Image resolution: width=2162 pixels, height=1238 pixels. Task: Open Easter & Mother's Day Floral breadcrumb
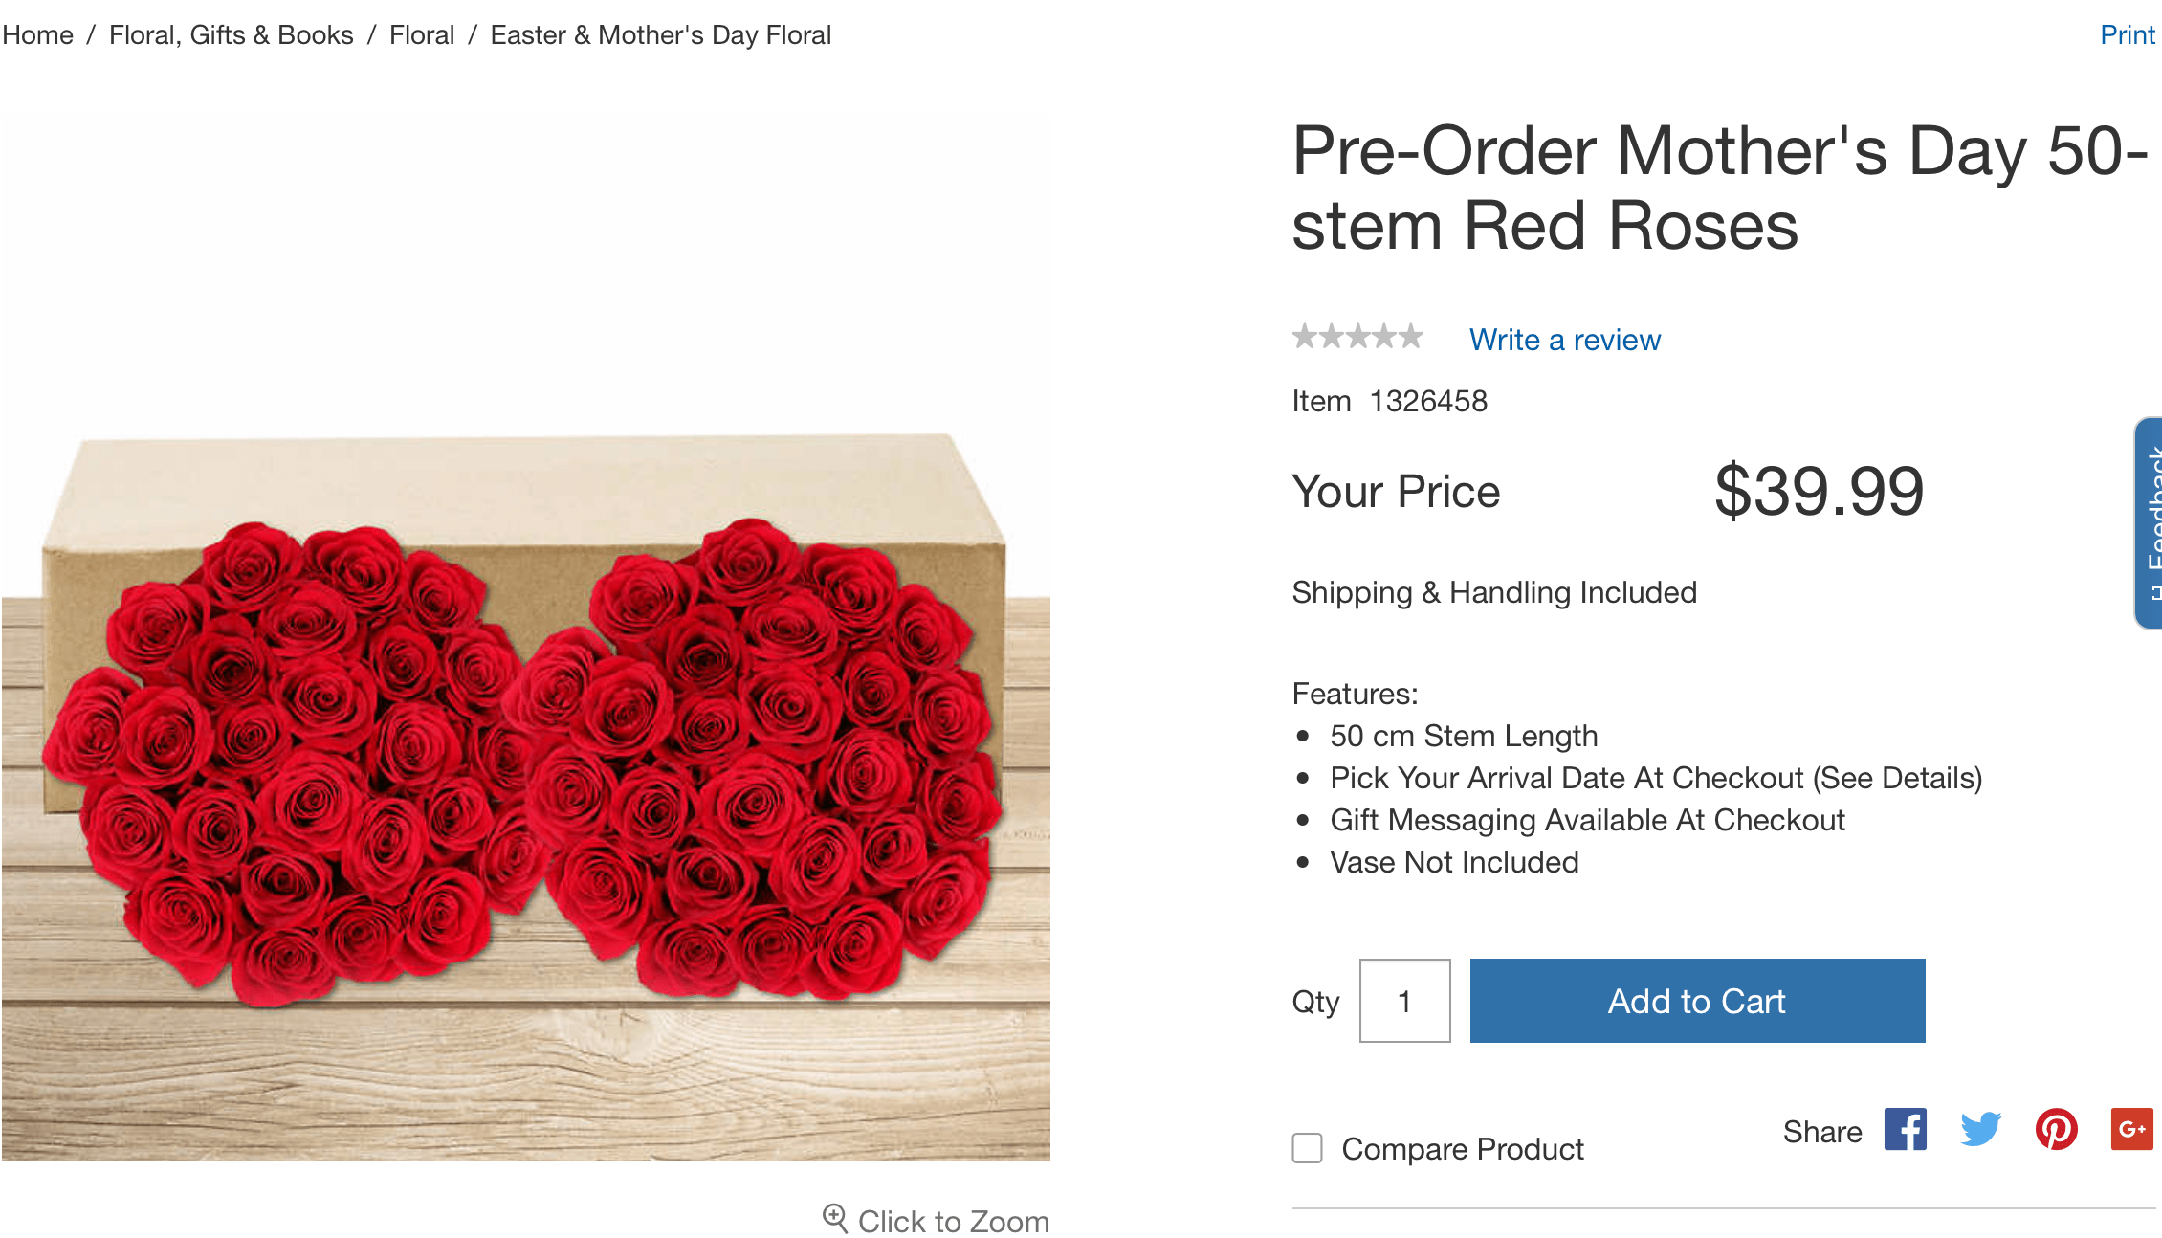[x=661, y=35]
